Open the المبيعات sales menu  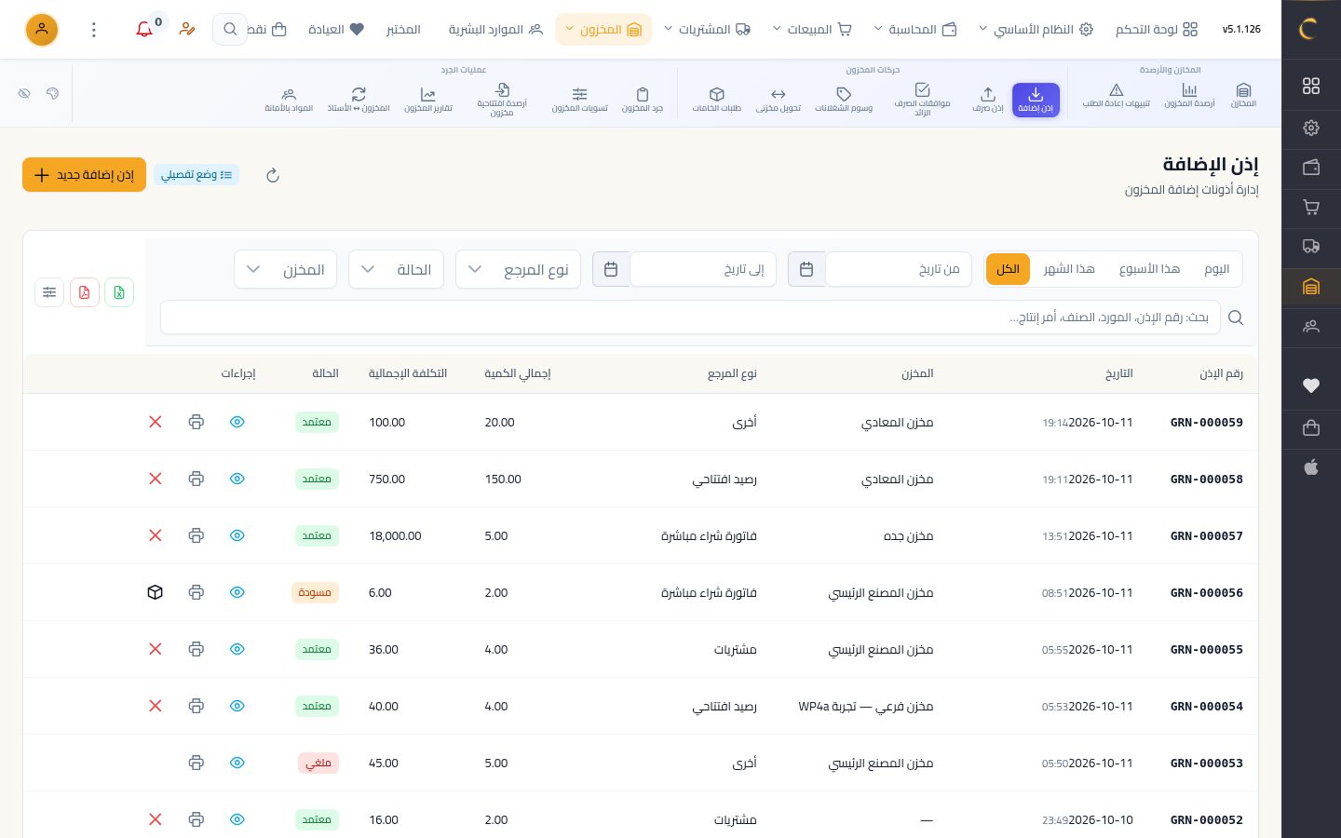pos(813,30)
